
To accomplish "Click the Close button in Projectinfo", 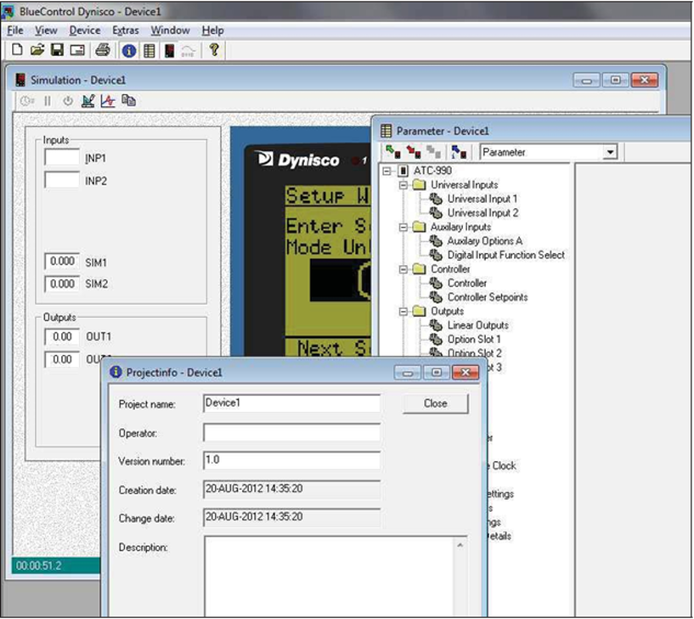I will [x=435, y=403].
